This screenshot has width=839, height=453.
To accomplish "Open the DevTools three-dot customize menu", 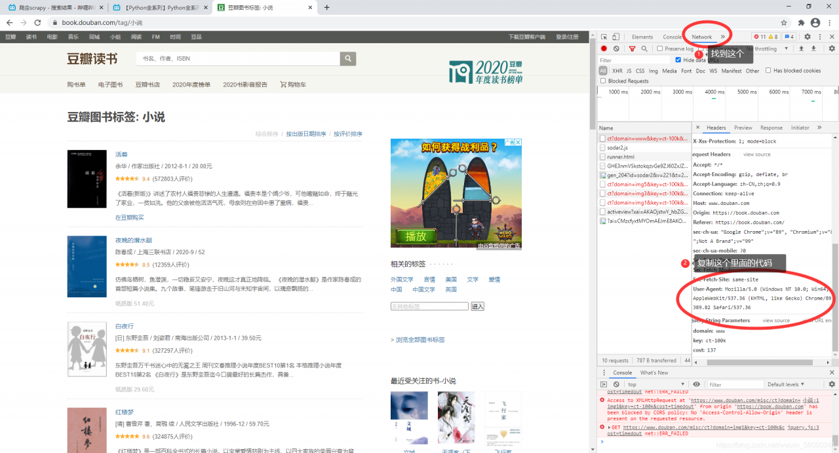I will click(820, 37).
